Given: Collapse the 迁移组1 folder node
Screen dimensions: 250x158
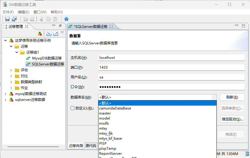Looking at the screenshot, I should coord(17,52).
